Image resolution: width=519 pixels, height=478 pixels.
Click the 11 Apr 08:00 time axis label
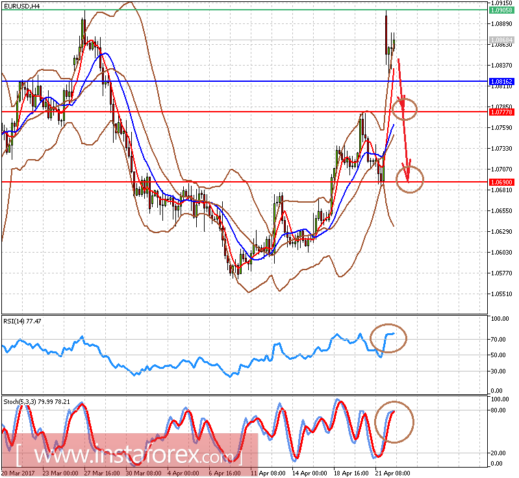(267, 473)
